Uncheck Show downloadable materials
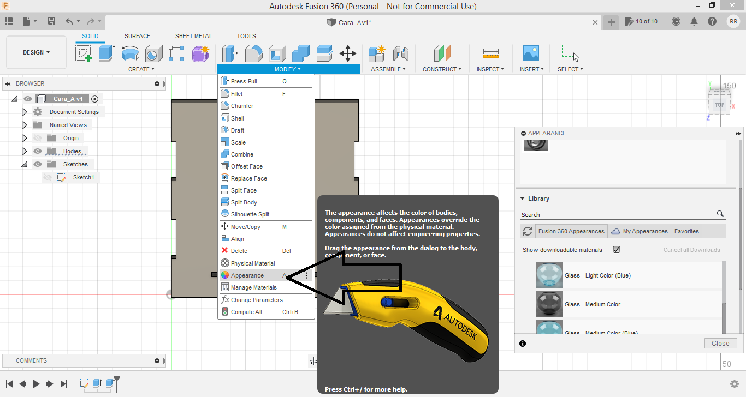 [617, 250]
